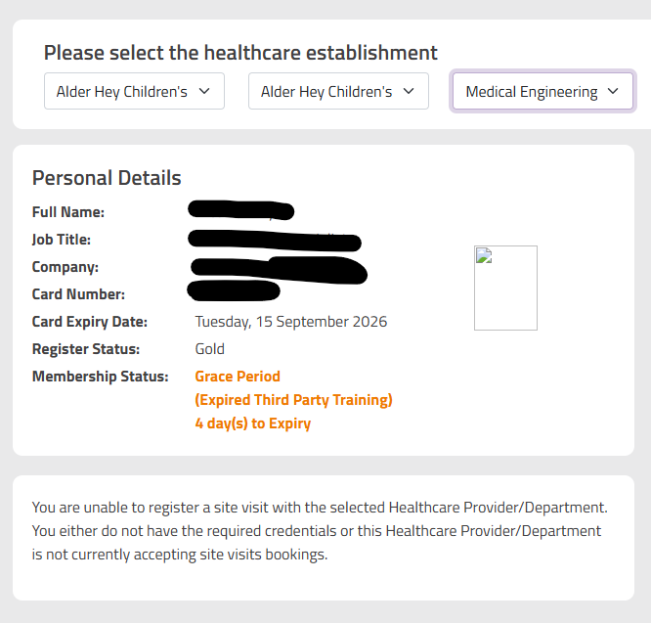Click the Membership Status label
This screenshot has height=623, width=651.
click(101, 377)
